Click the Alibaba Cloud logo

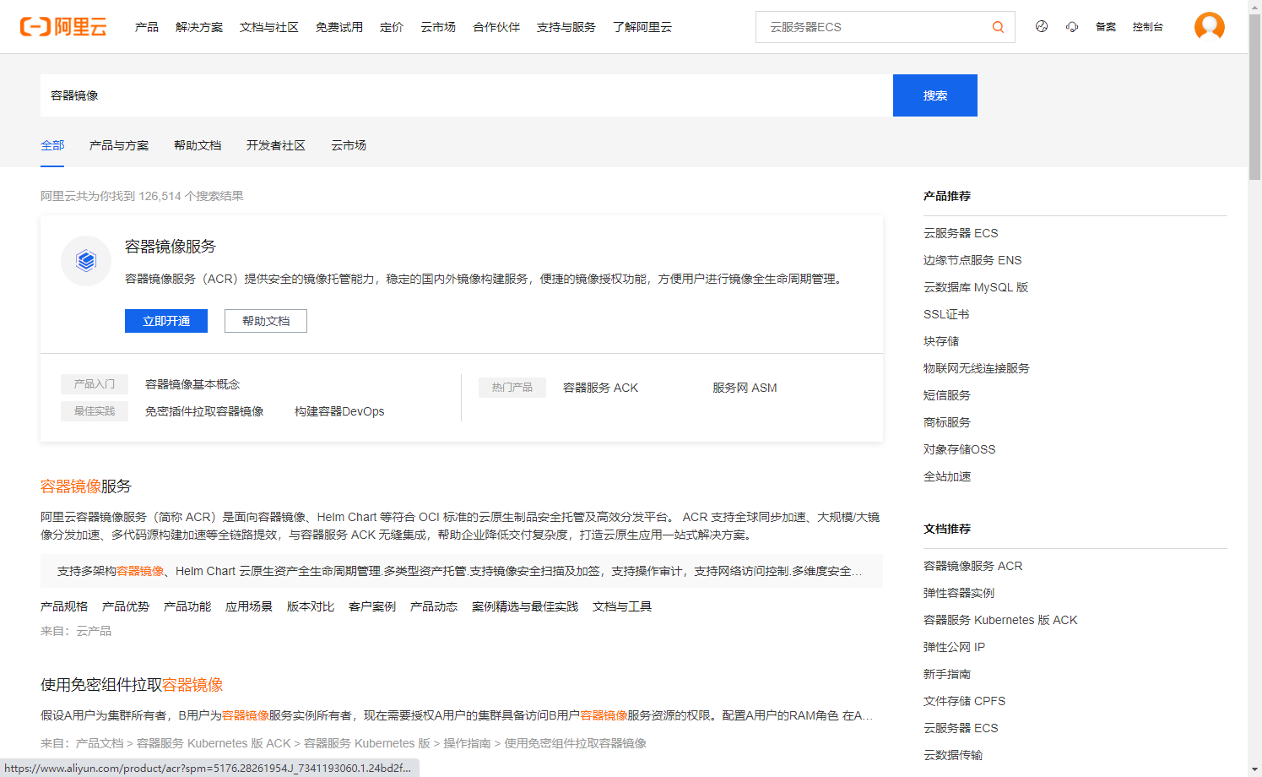pos(64,26)
